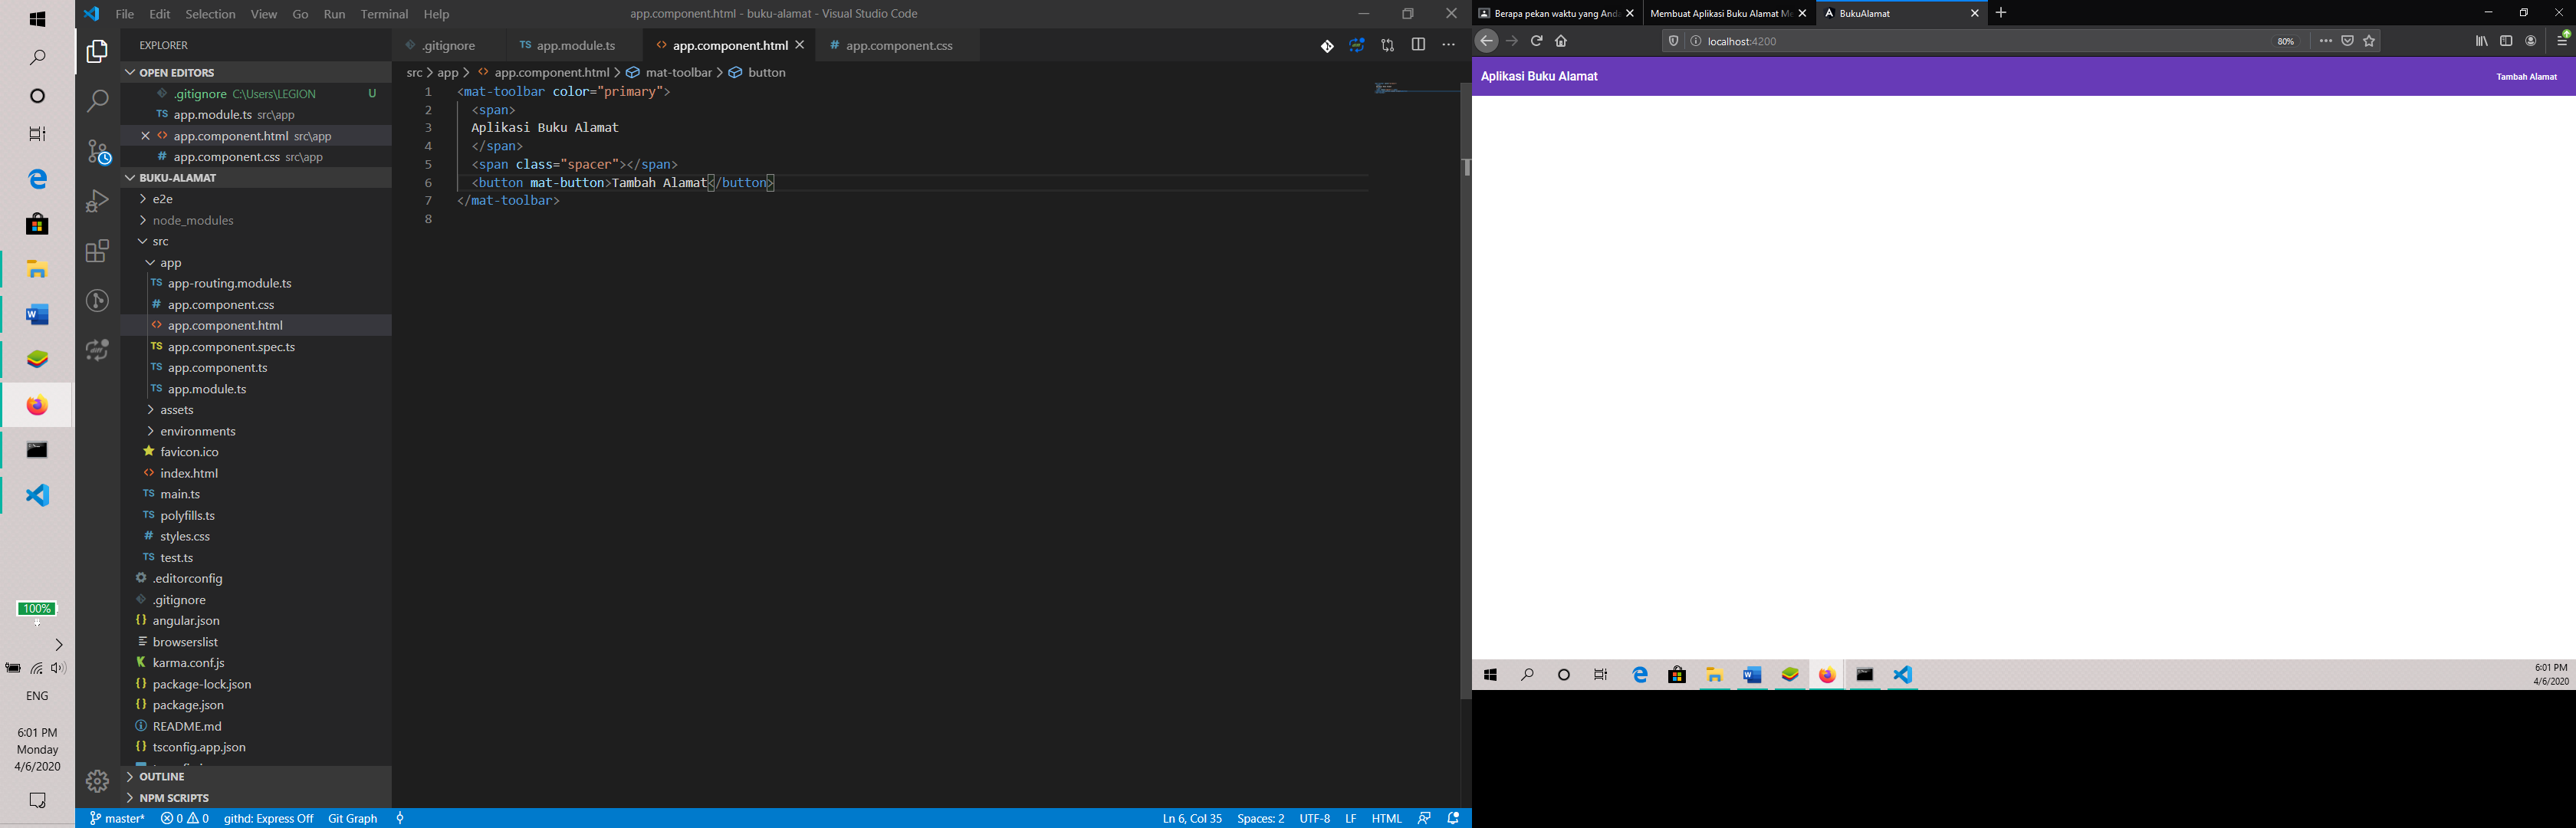Reload the Firefox page
2576x828 pixels.
[x=1537, y=41]
